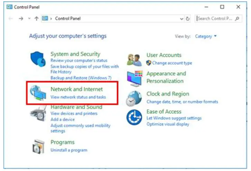Open the Ease of Access icon
This screenshot has height=171, width=251.
134,117
